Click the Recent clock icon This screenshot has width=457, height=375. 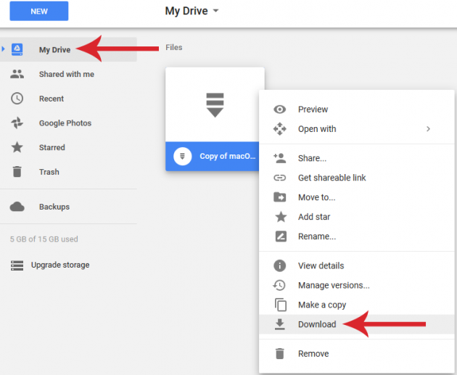17,99
